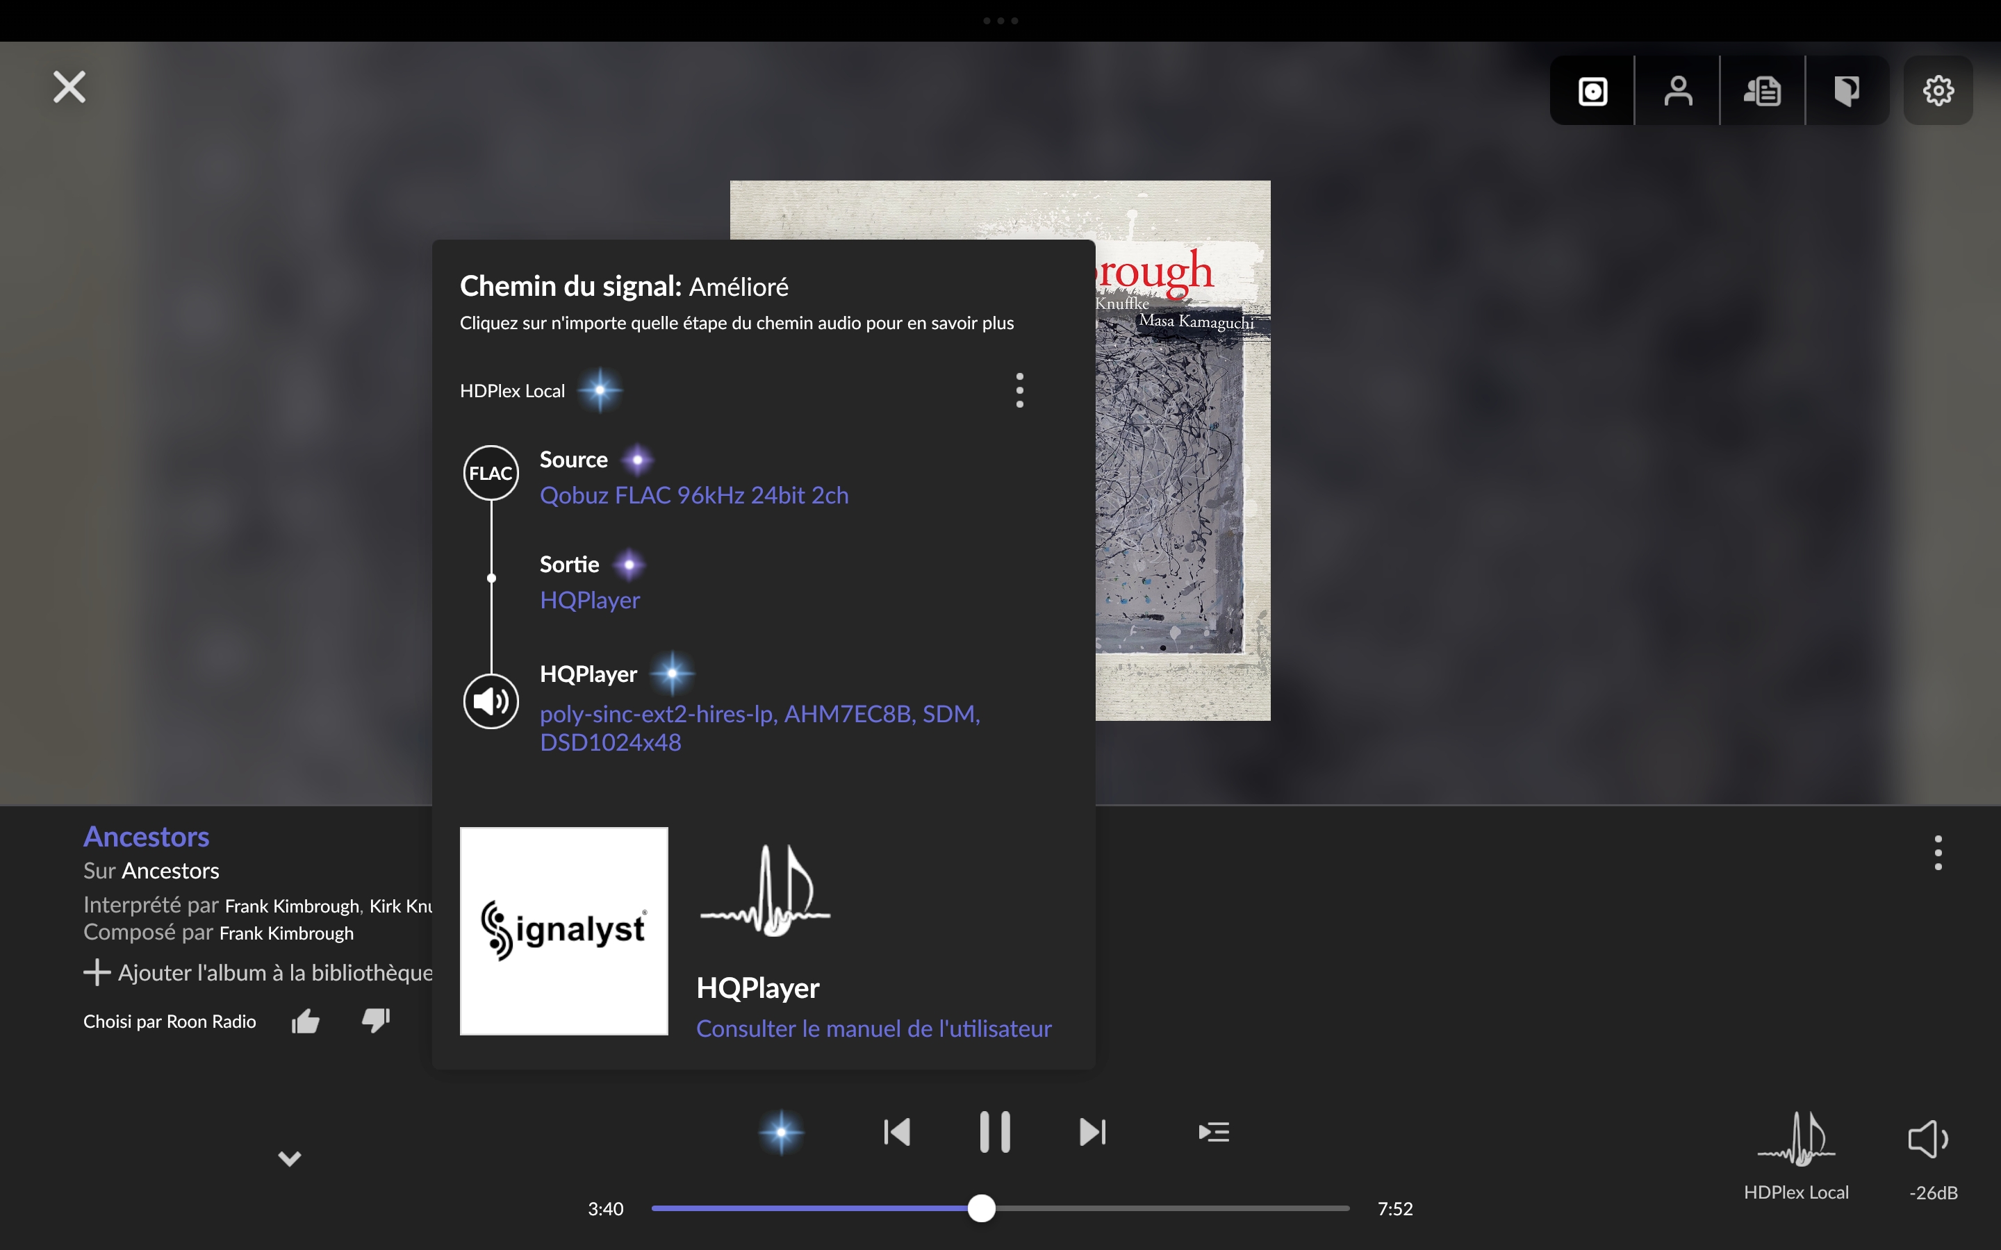Click the album art view icon
The height and width of the screenshot is (1250, 2001).
pos(1592,91)
